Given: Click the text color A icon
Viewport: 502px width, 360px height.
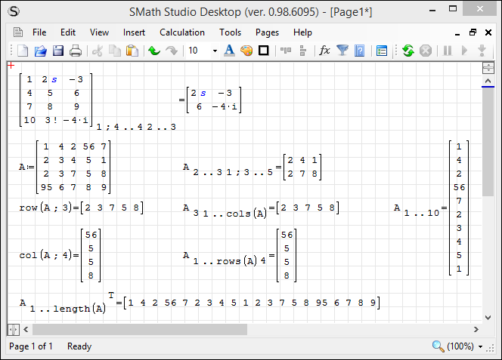Looking at the screenshot, I should click(229, 51).
